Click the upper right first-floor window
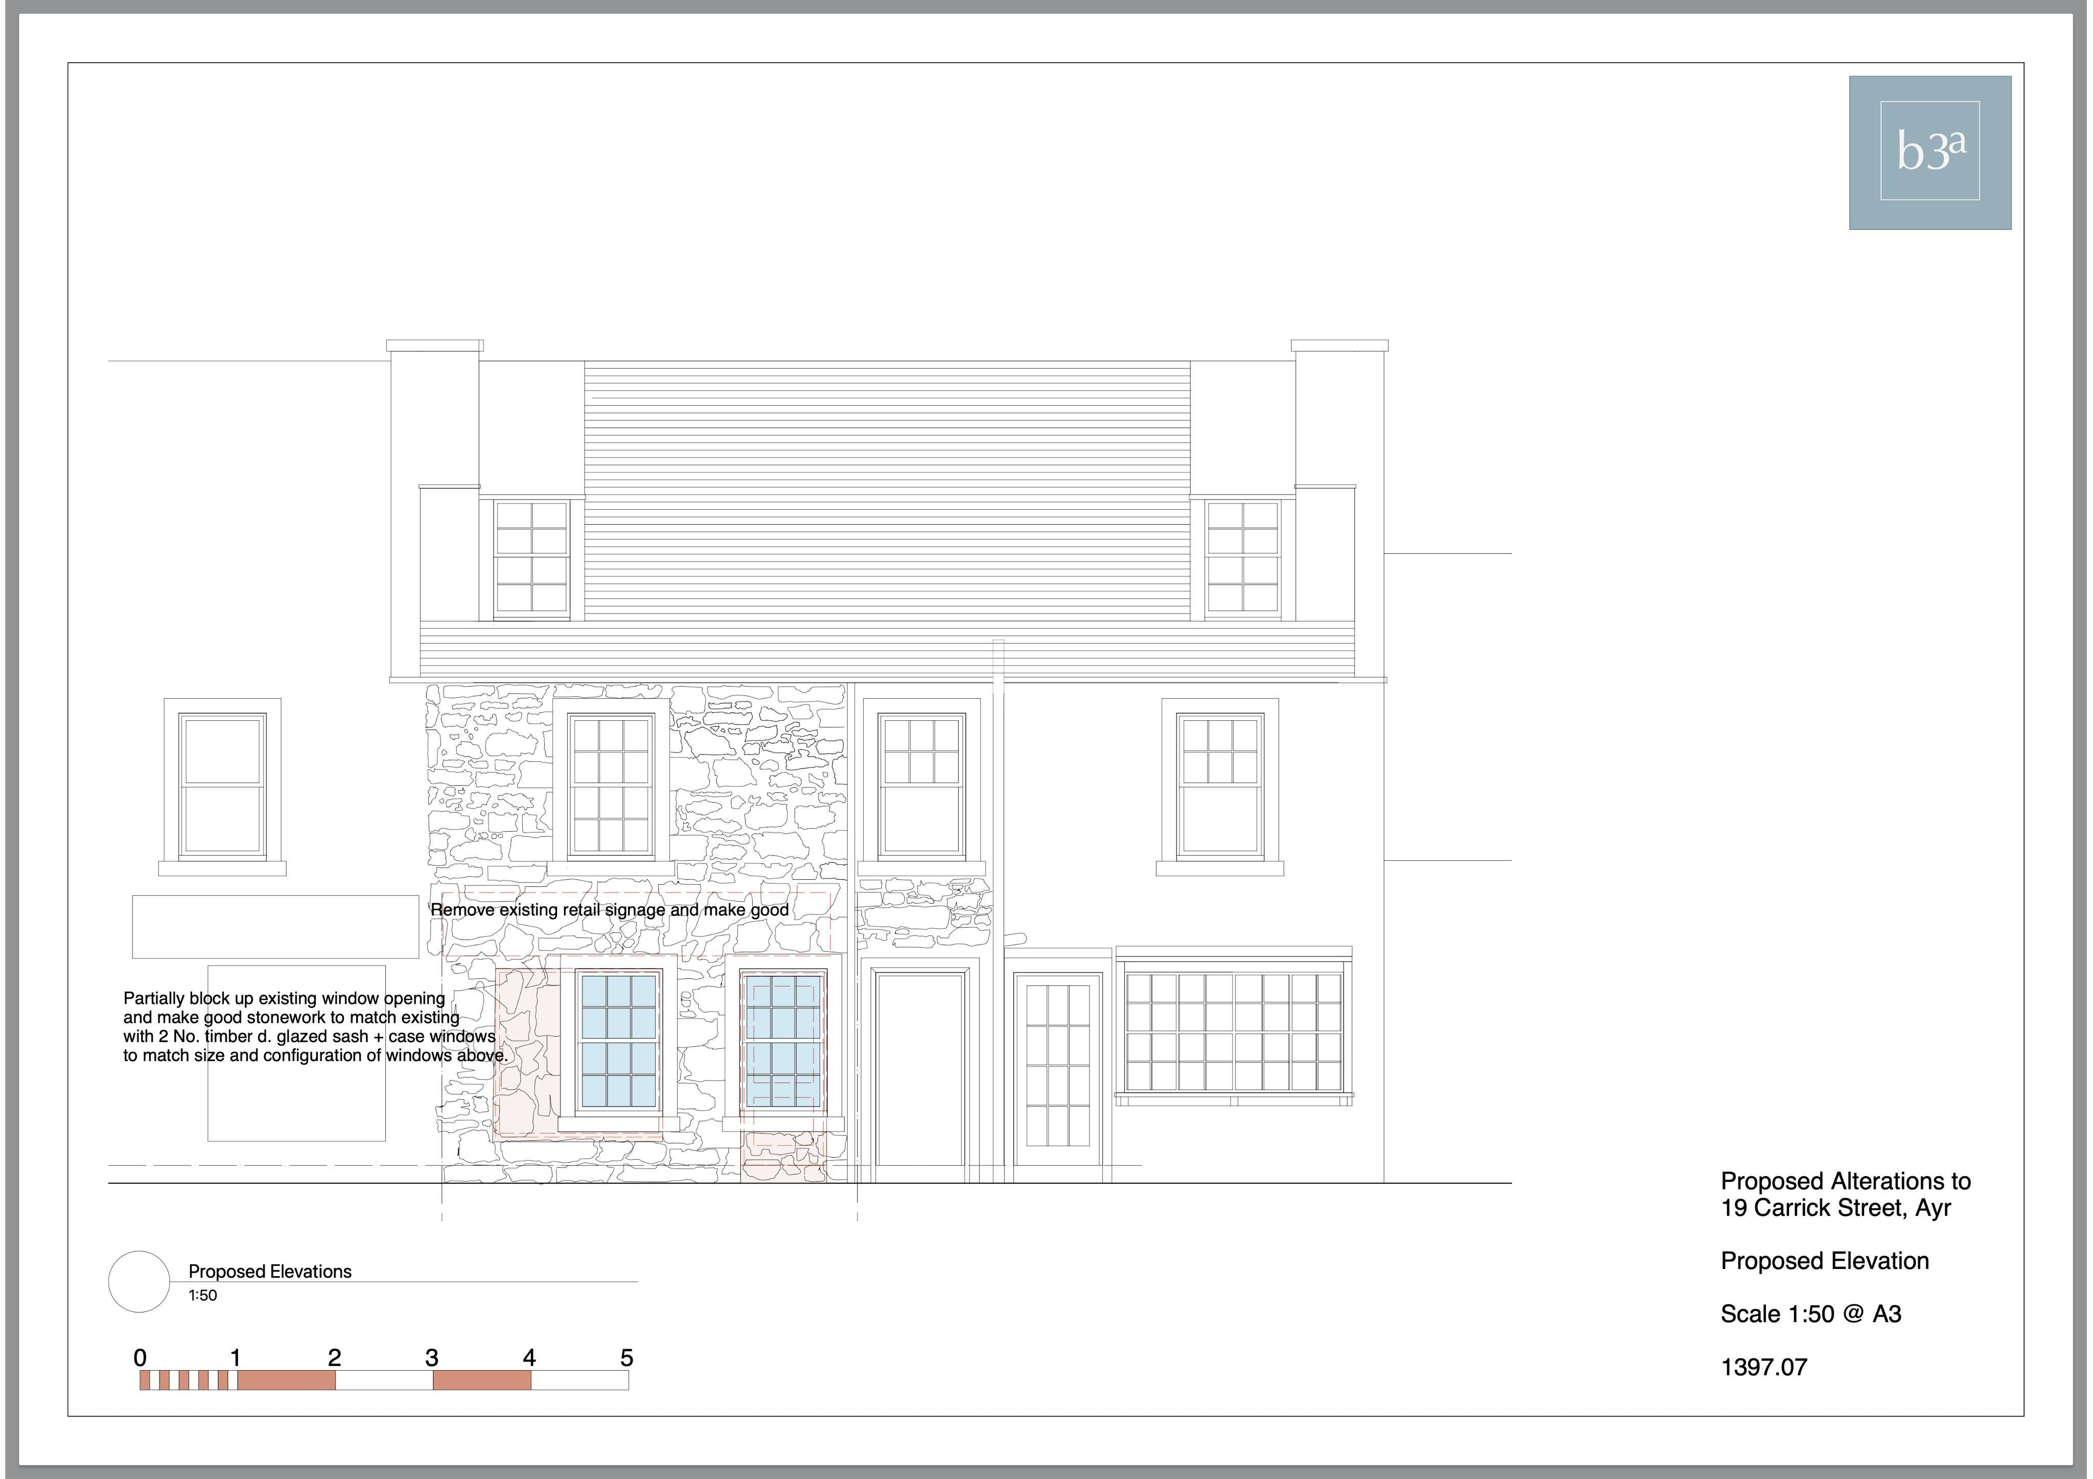 (x=1220, y=787)
